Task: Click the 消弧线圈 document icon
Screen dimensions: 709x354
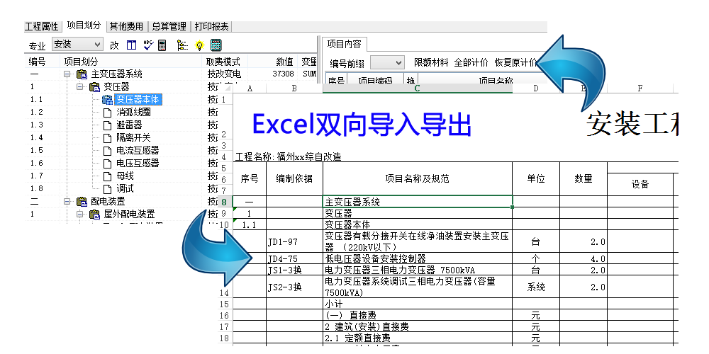Action: [x=107, y=113]
